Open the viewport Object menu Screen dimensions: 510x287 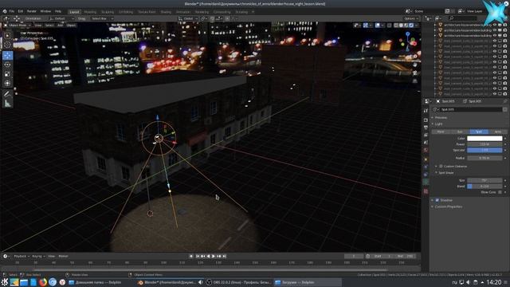click(71, 25)
